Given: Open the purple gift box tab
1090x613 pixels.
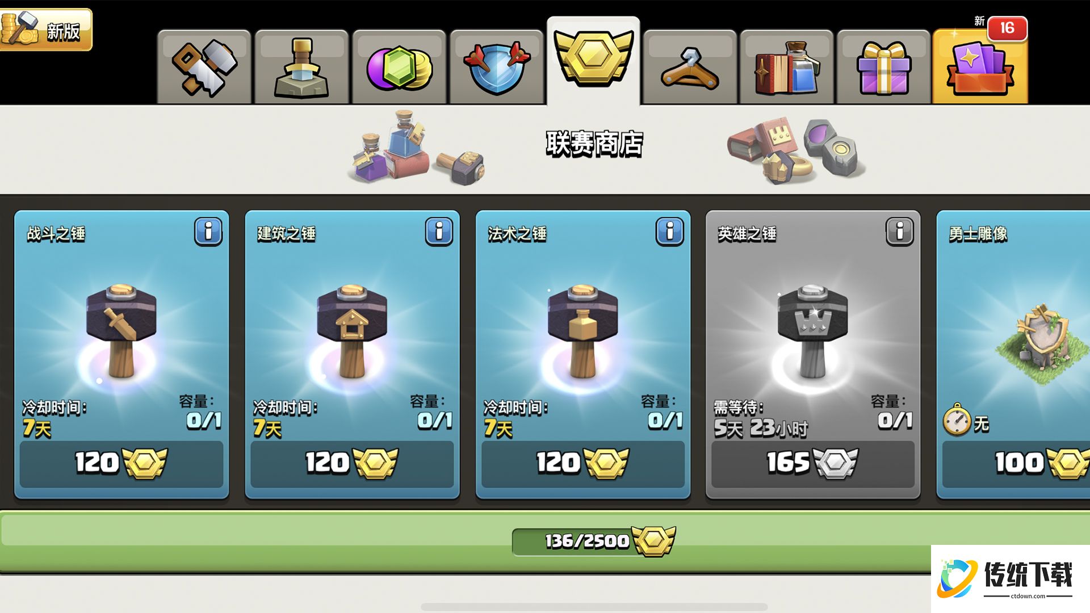Looking at the screenshot, I should pos(884,67).
